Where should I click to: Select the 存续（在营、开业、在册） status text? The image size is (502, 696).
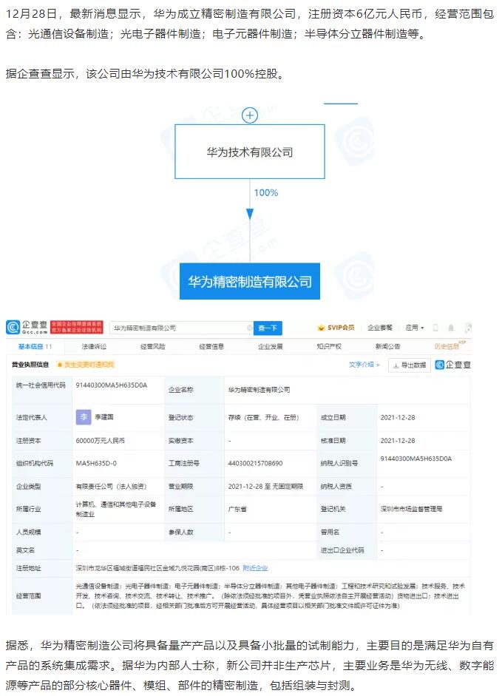tap(264, 417)
